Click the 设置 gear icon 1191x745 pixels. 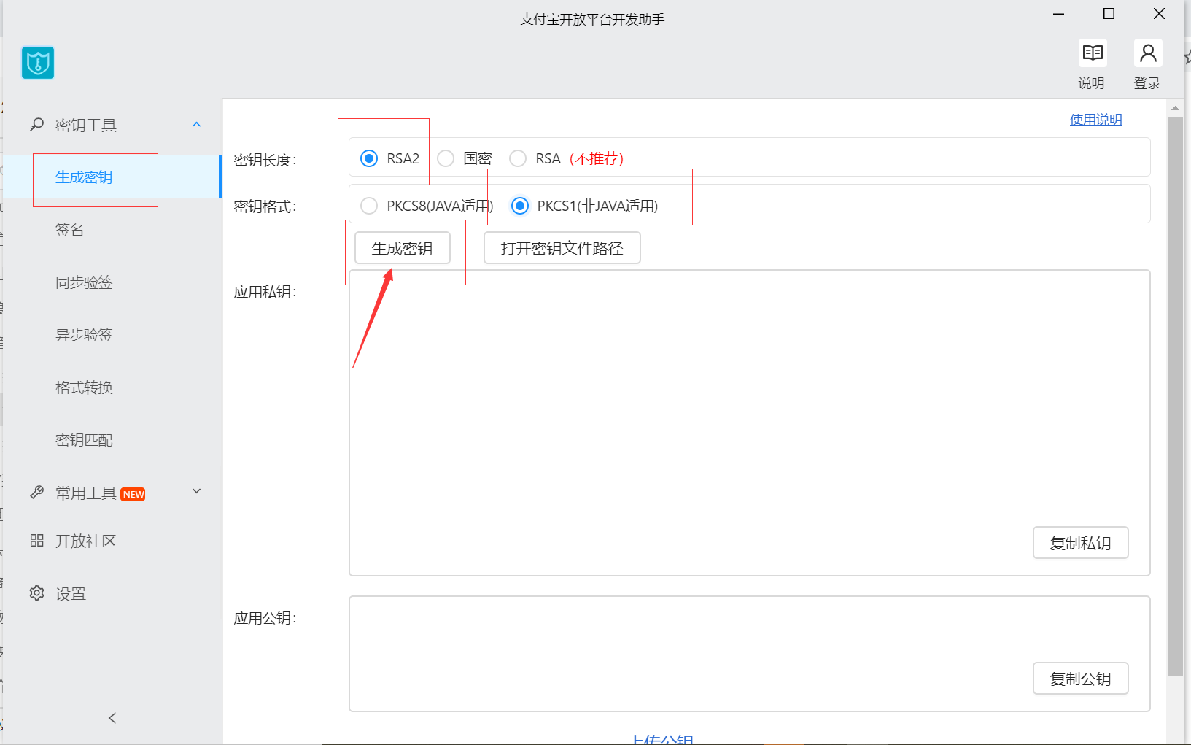tap(37, 593)
